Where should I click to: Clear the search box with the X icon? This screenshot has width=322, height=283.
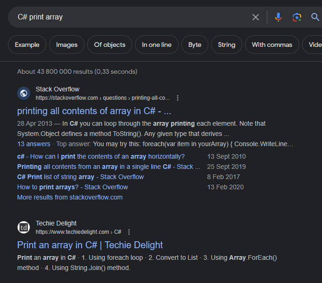256,17
